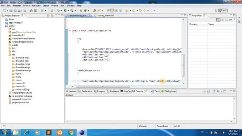Viewport: 242px width, 136px height.
Task: Collapse the insert_data method fold marker
Action: tap(70, 31)
